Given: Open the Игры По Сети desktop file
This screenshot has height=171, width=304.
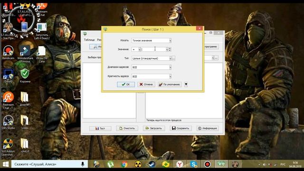Looking at the screenshot, I should click(42, 54).
